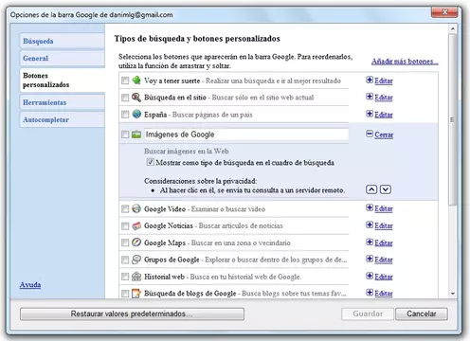This screenshot has width=470, height=341.
Task: Click the Búsqueda de blogs icon
Action: 136,294
